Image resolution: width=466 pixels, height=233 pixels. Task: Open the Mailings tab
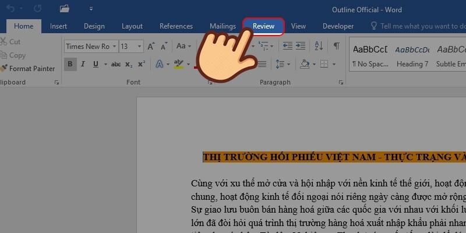tap(223, 26)
